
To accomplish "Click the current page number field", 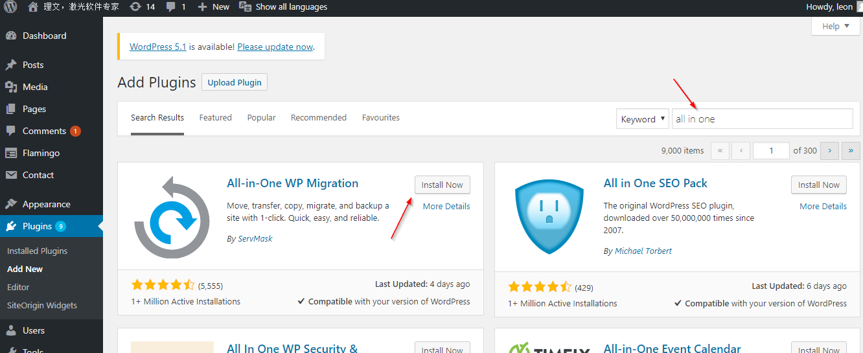I will click(771, 150).
